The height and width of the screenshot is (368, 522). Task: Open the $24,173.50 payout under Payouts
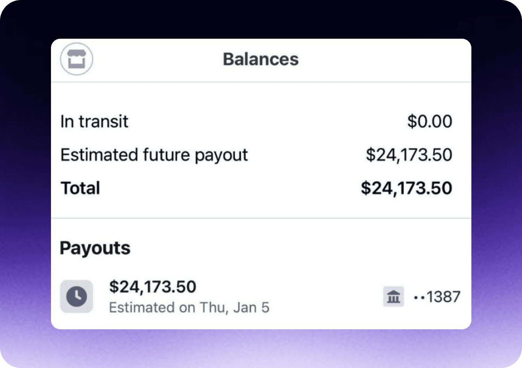(153, 287)
